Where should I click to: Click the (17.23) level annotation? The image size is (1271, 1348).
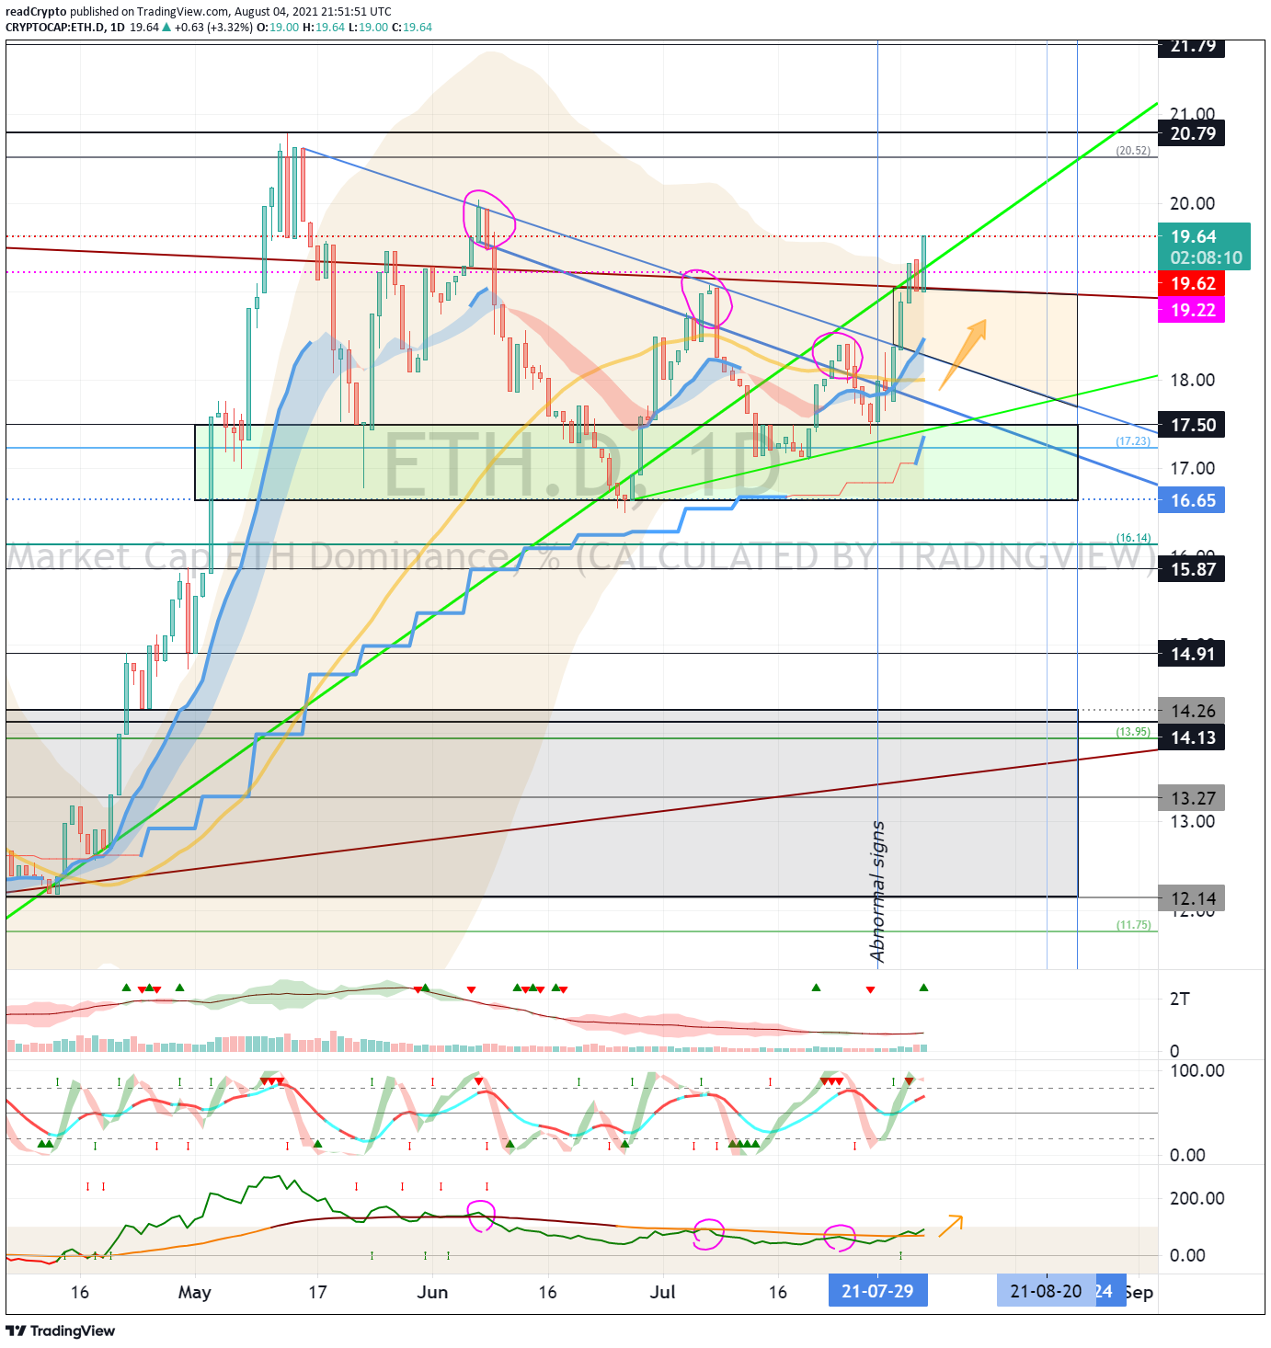click(x=1133, y=441)
